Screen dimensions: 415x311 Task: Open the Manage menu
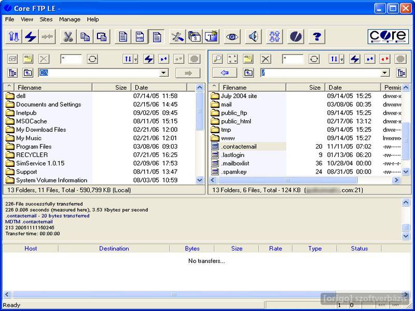click(x=70, y=19)
